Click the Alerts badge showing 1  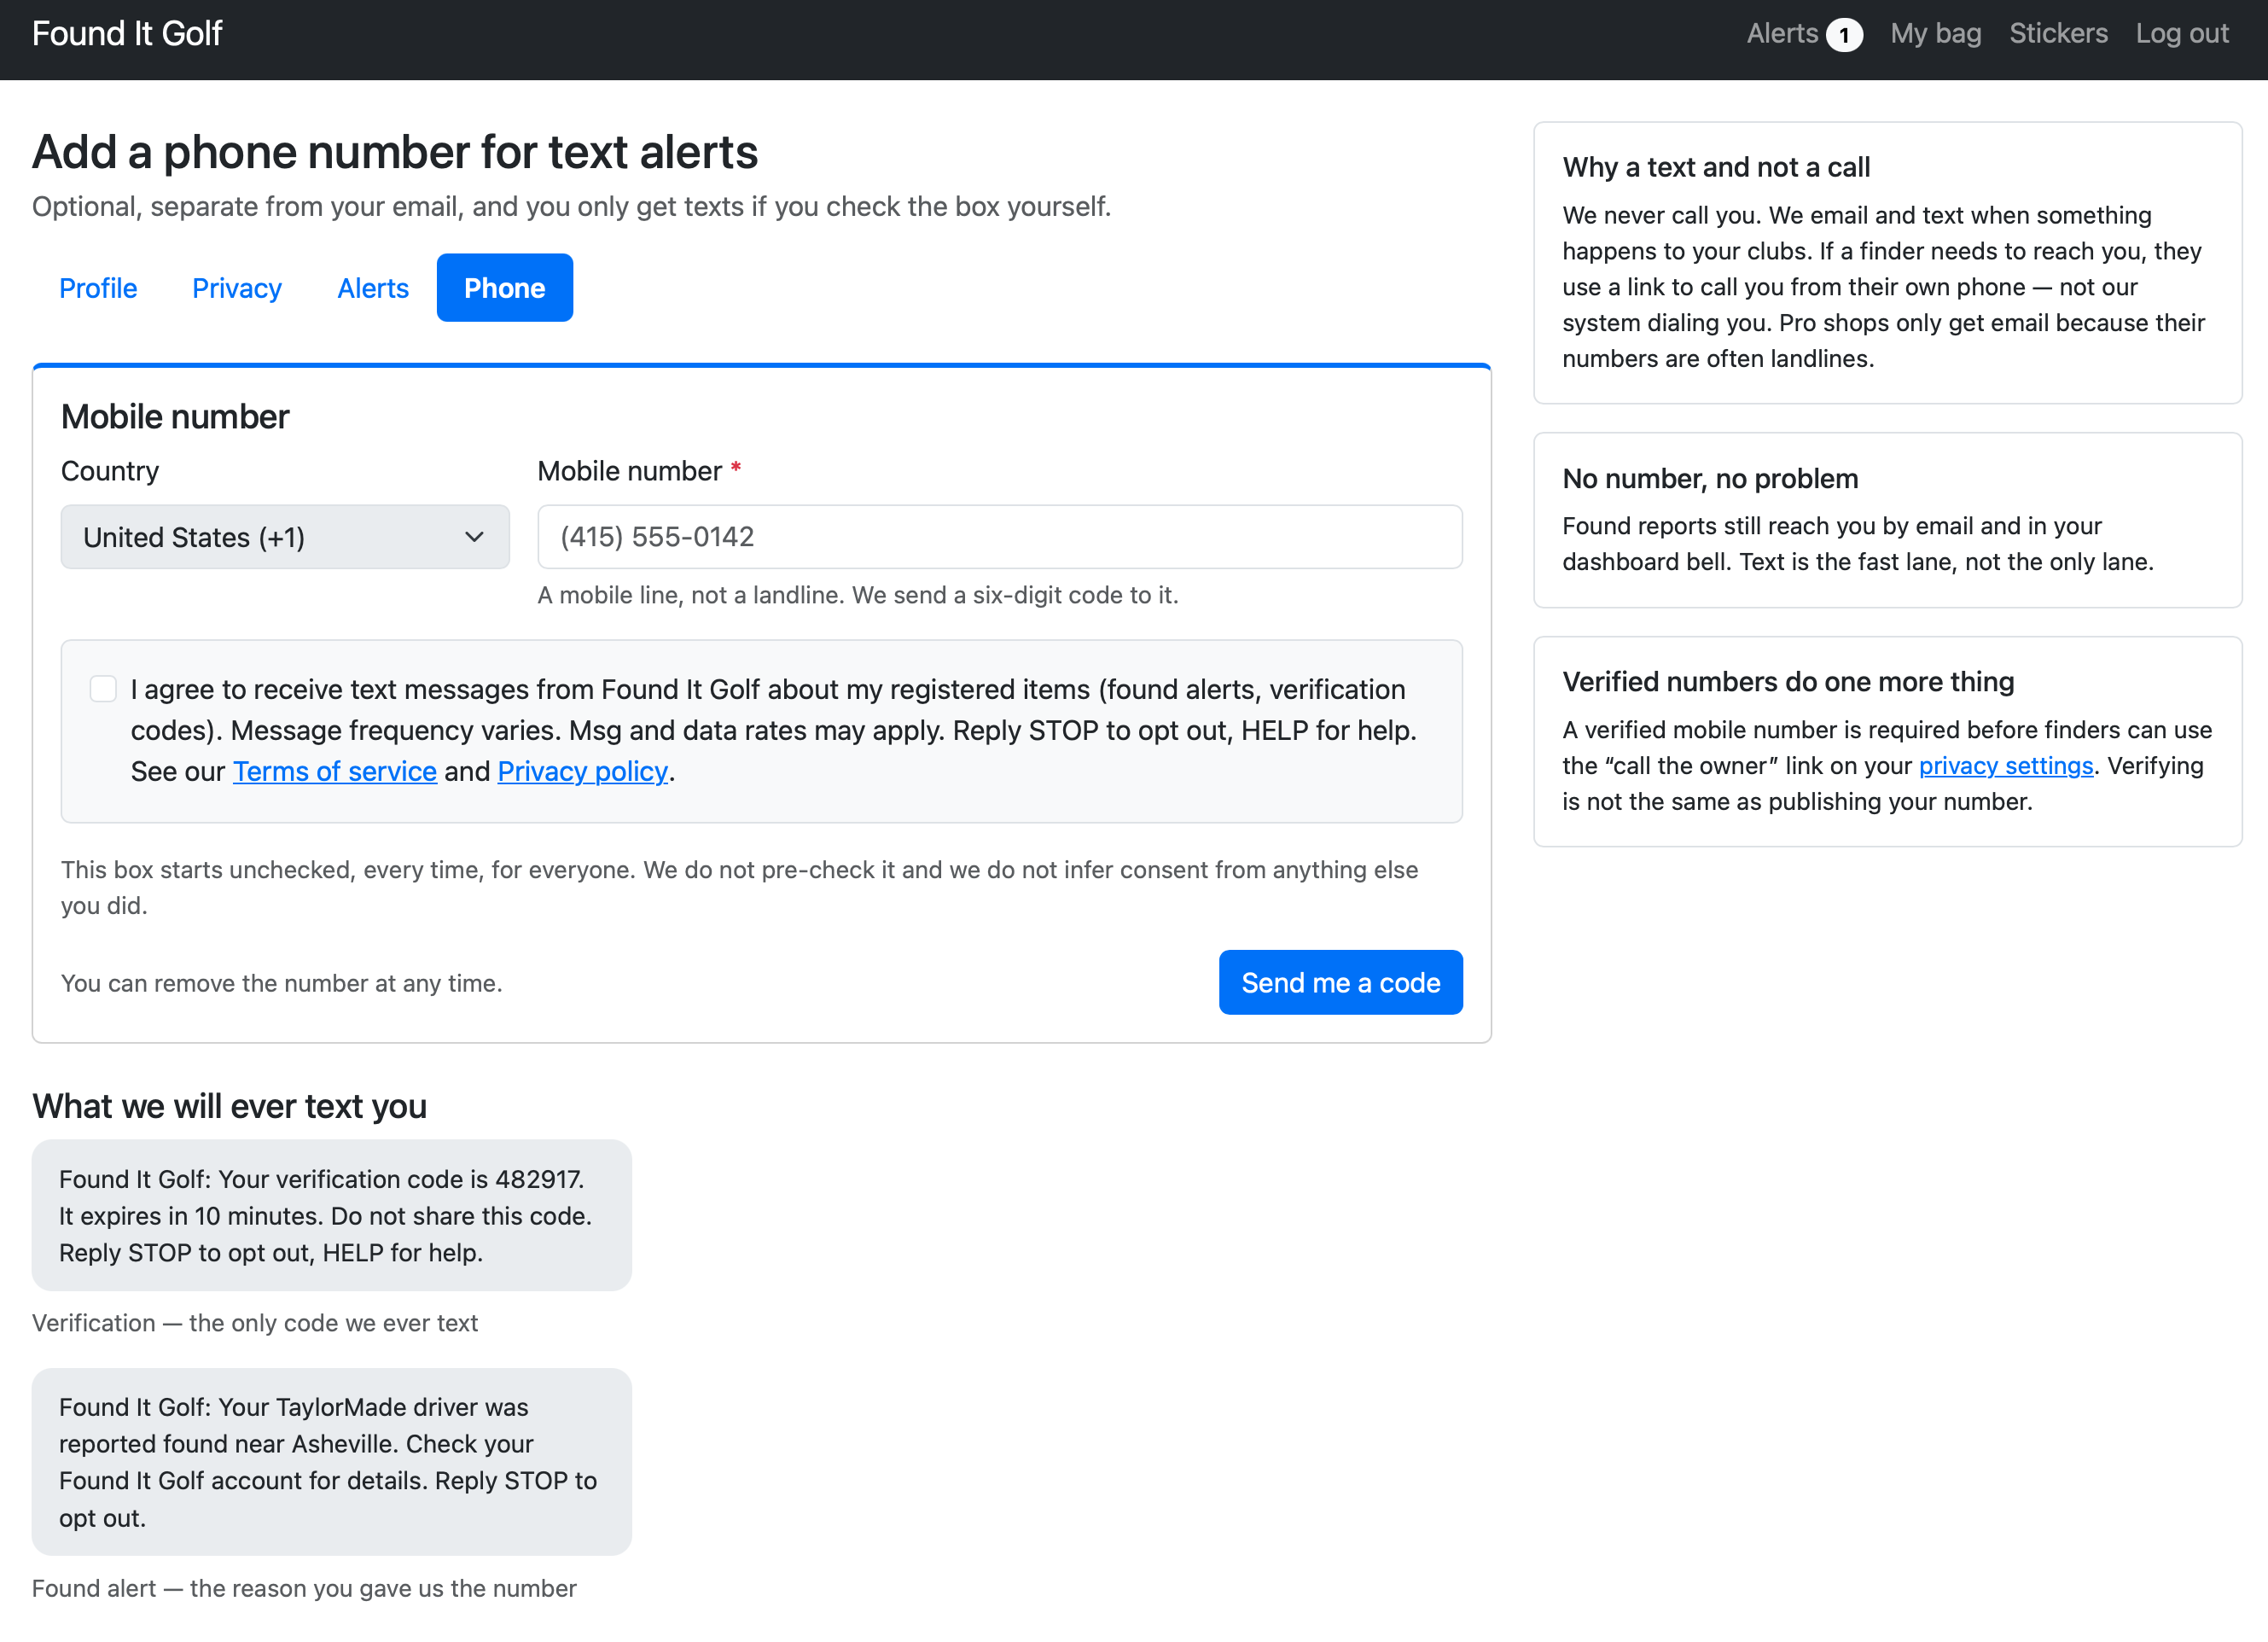[x=1843, y=35]
